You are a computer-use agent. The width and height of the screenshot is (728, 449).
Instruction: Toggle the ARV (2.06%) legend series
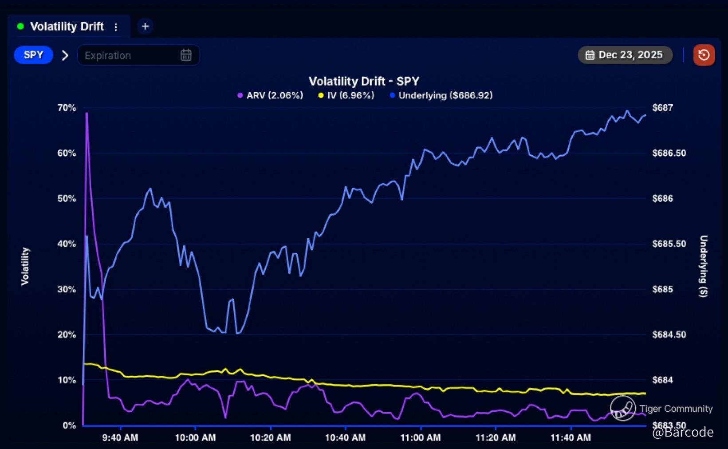pyautogui.click(x=270, y=95)
